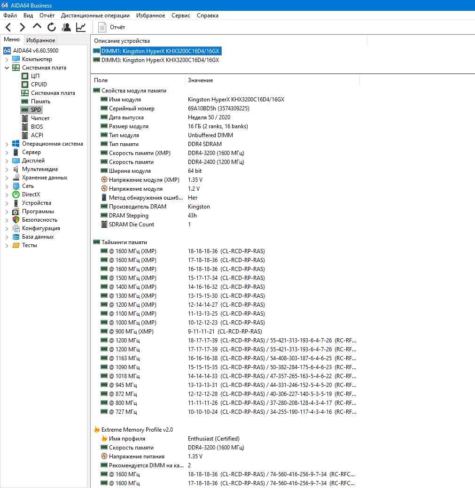Screen dimensions: 475x488
Task: Select the CPUID tree item icon
Action: pos(25,85)
